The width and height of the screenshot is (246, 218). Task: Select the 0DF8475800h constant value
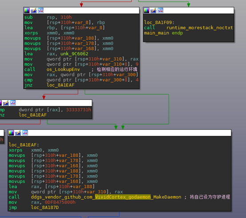[60, 202]
